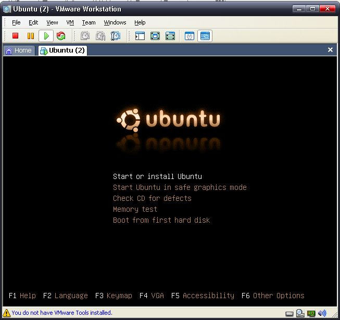Maximize the VMware Workstation window
Viewport: 340px width, 320px height.
coord(312,9)
